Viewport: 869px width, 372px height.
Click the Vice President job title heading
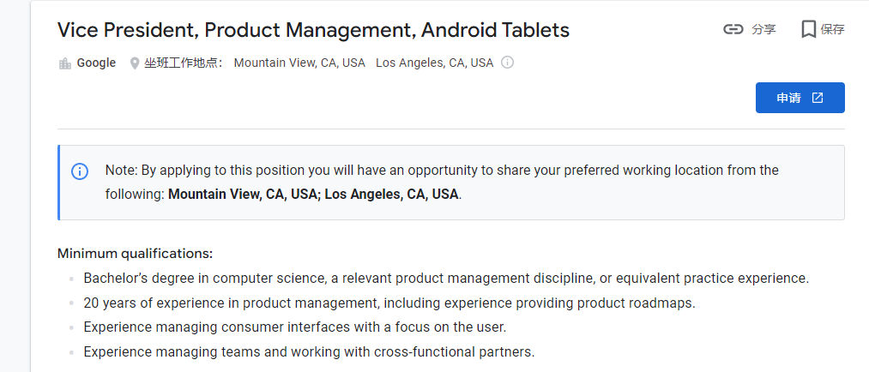313,30
